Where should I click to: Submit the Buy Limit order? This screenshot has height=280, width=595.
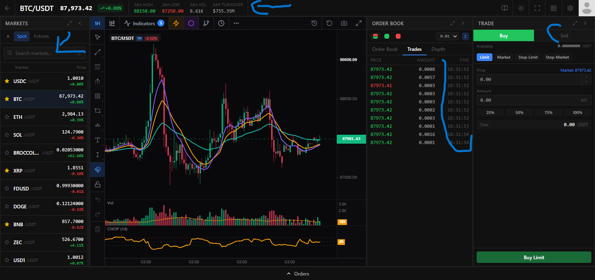[534, 257]
